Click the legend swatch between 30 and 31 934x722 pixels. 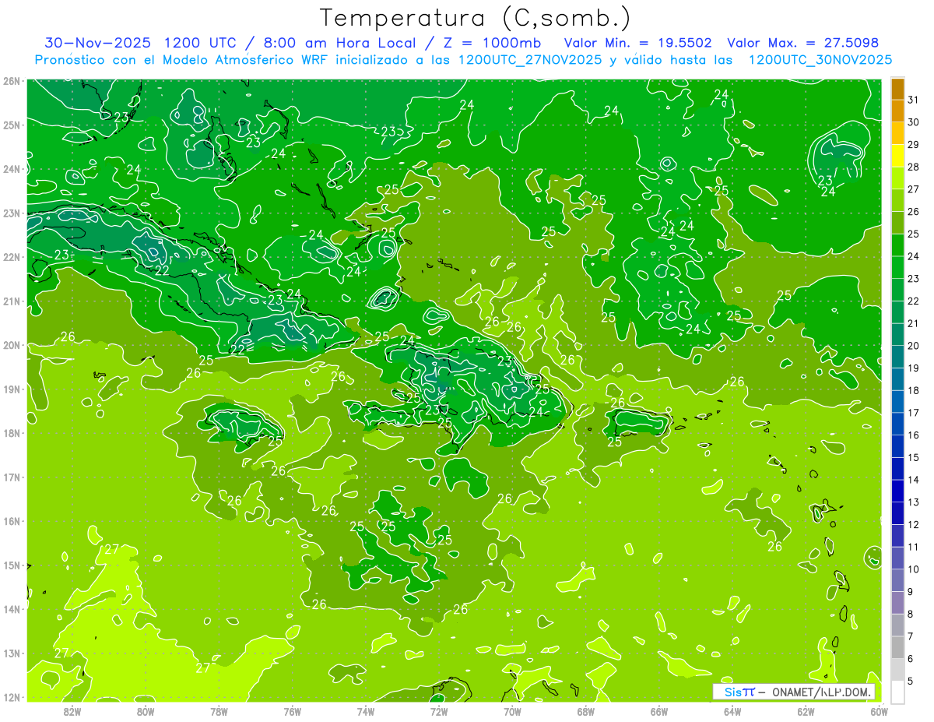tap(897, 111)
